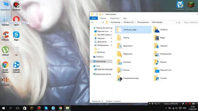Switch the ENG input language indicator

(184, 108)
